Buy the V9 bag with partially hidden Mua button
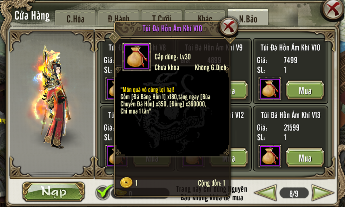This screenshot has width=345, height=207. (x=238, y=90)
